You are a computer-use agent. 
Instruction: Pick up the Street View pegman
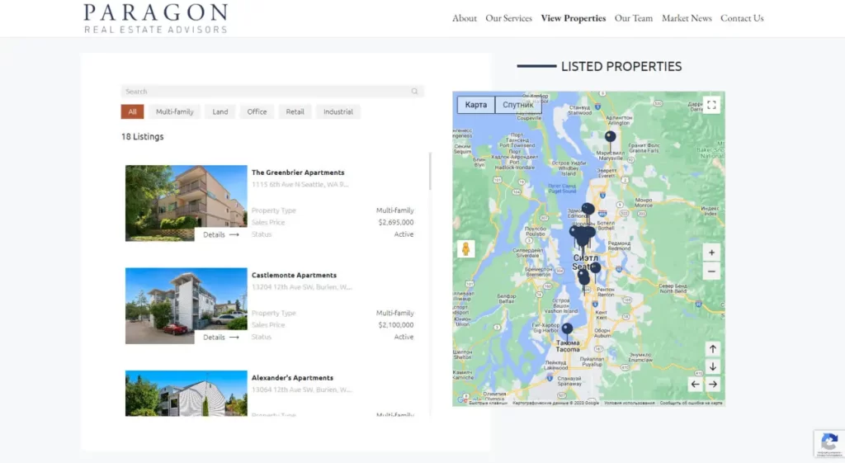[466, 249]
